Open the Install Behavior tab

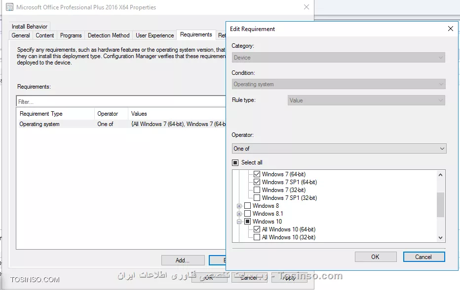[x=29, y=26]
